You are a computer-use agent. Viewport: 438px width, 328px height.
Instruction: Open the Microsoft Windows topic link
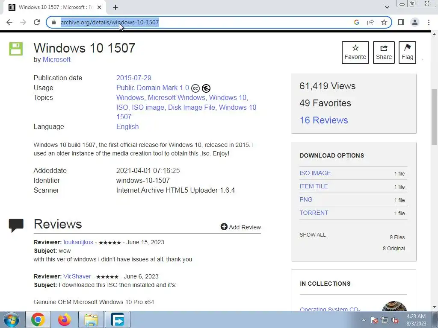coord(177,98)
